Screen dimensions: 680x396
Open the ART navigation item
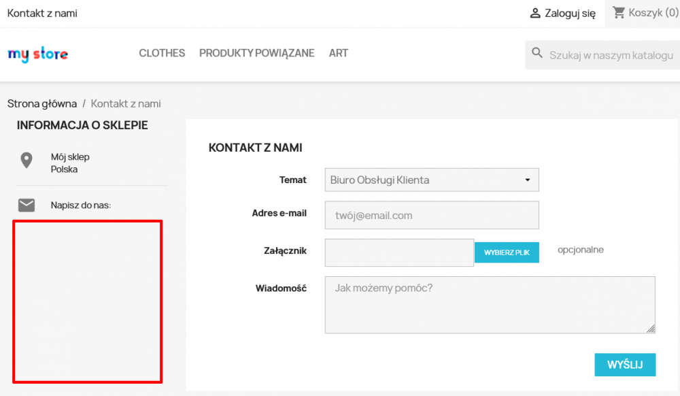(338, 53)
